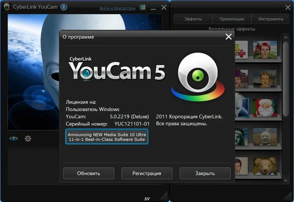Click the Регистрация button
This screenshot has height=202, width=294.
pos(147,173)
